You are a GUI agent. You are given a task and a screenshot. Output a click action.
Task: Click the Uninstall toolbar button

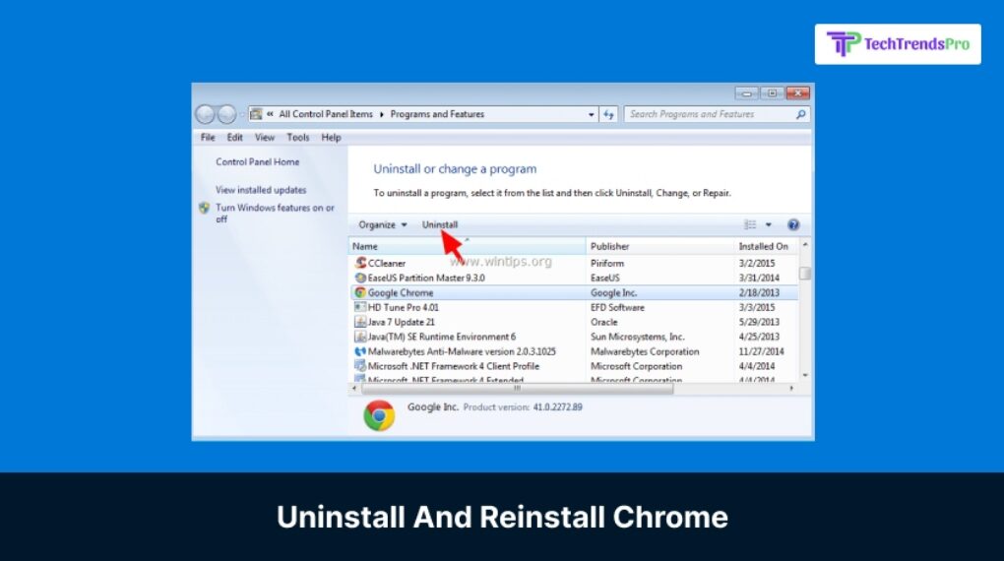coord(440,224)
